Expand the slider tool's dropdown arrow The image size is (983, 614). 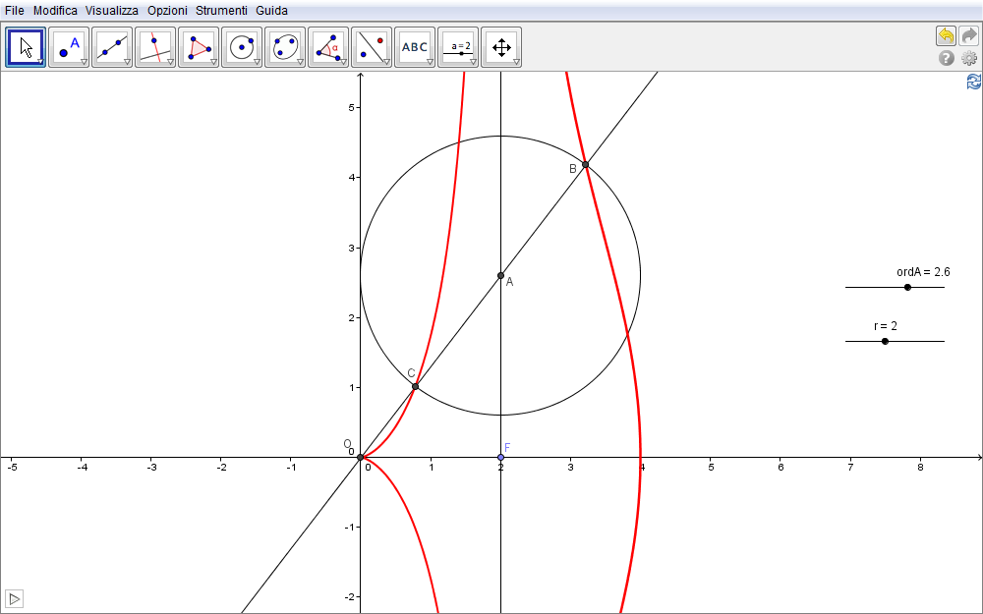pyautogui.click(x=473, y=62)
